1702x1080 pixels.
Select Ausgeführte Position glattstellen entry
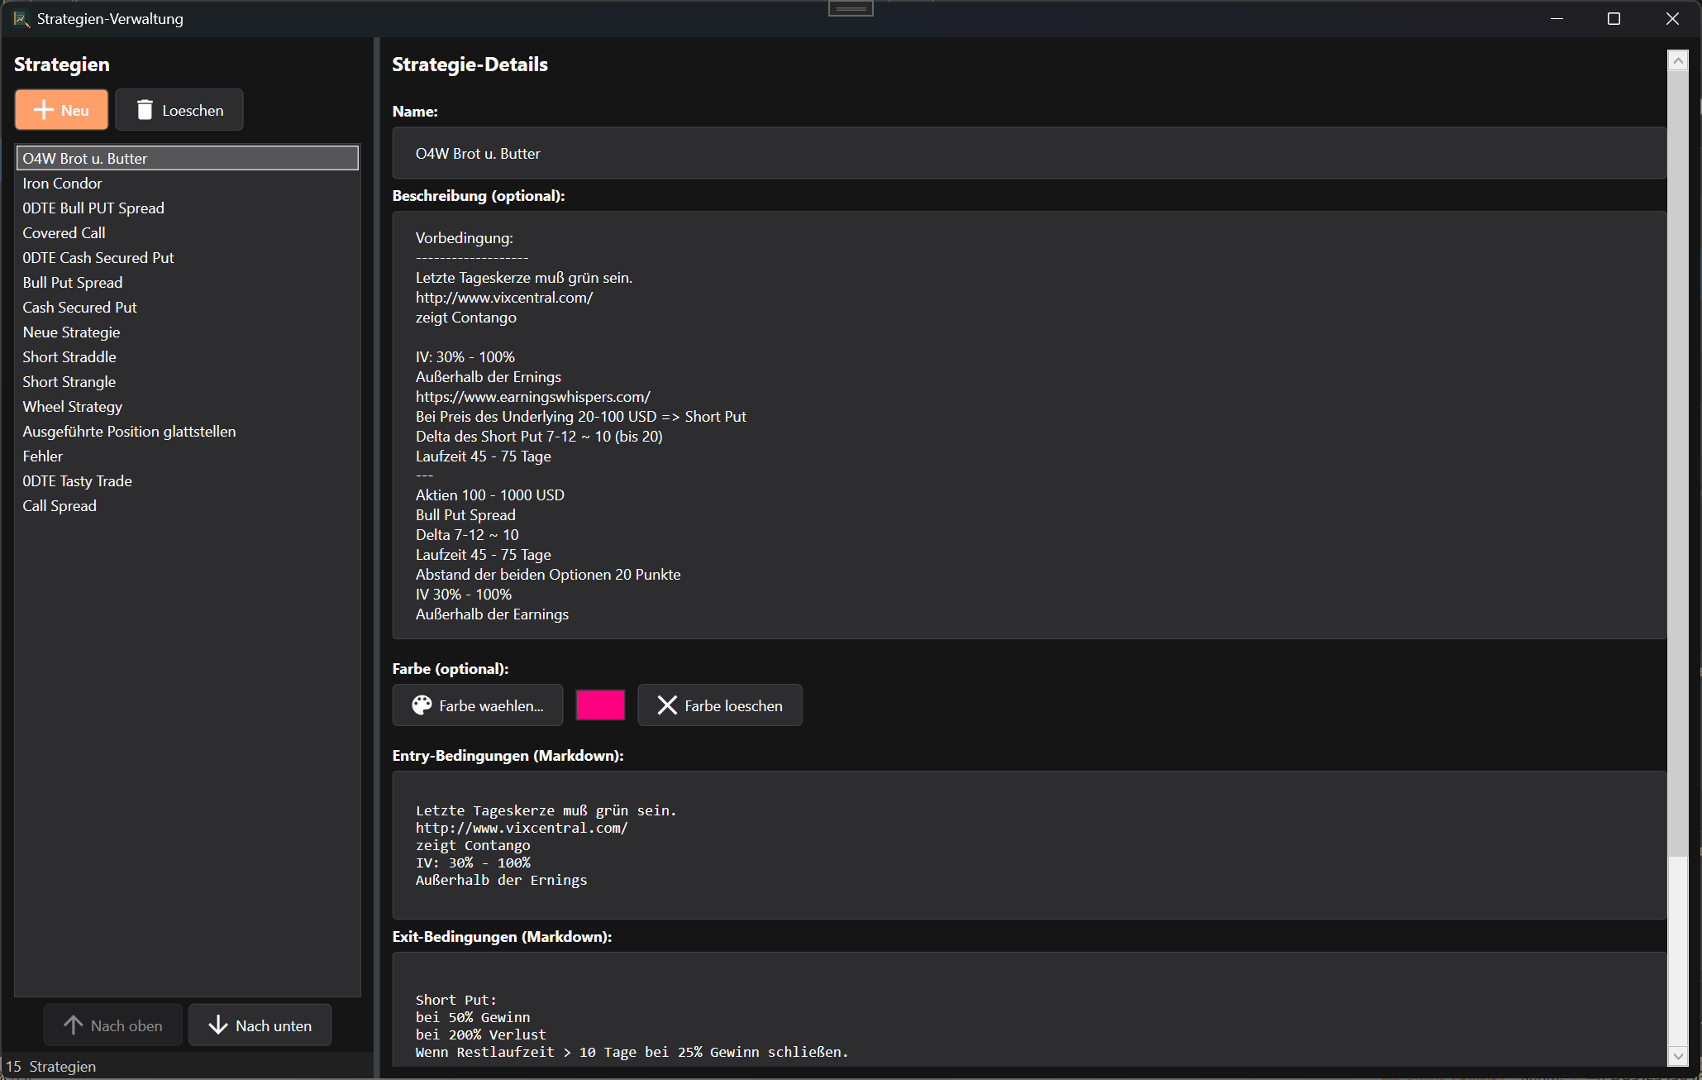(x=129, y=432)
